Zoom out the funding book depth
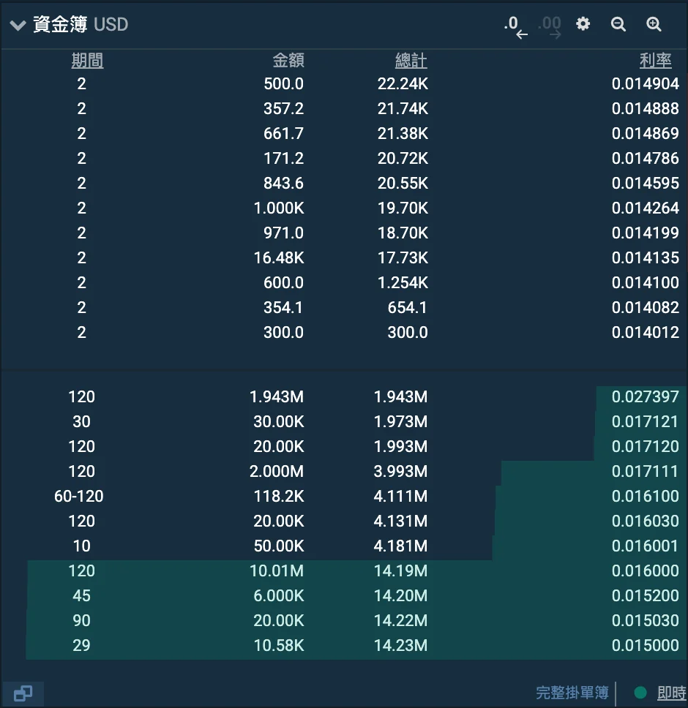The width and height of the screenshot is (688, 708). click(618, 24)
